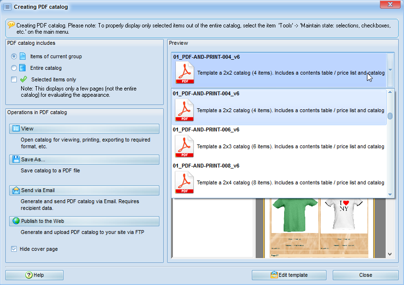
Task: Choose the 2x3 catalog template 01_PDF-AND-PRINT-006_v6
Action: tap(279, 143)
